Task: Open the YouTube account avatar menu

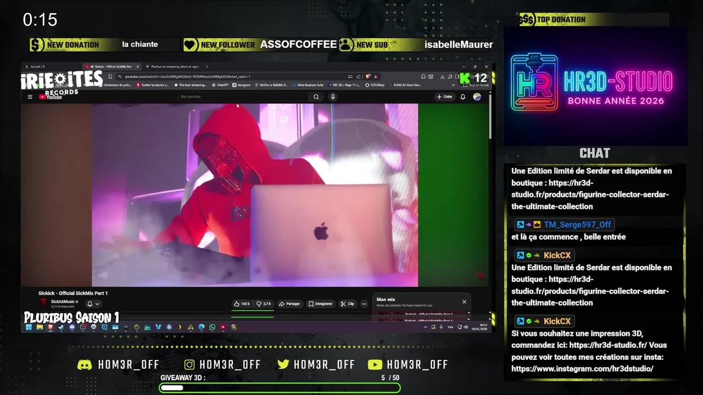Action: click(477, 97)
